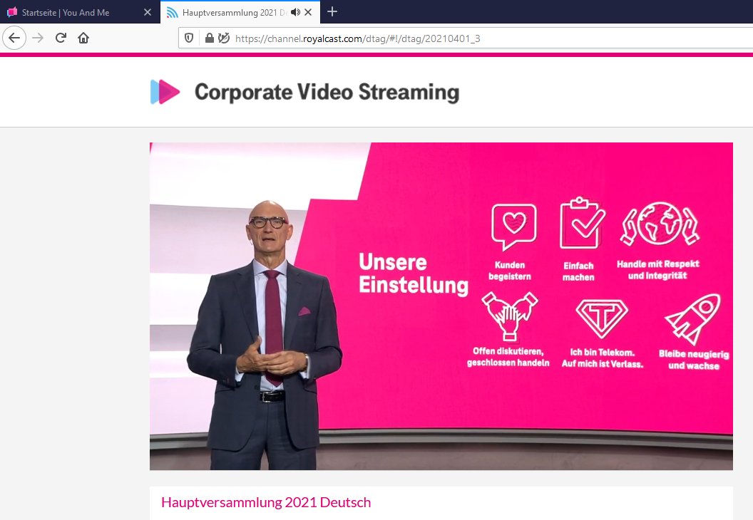Click the globe with hands icon in video

tap(660, 224)
